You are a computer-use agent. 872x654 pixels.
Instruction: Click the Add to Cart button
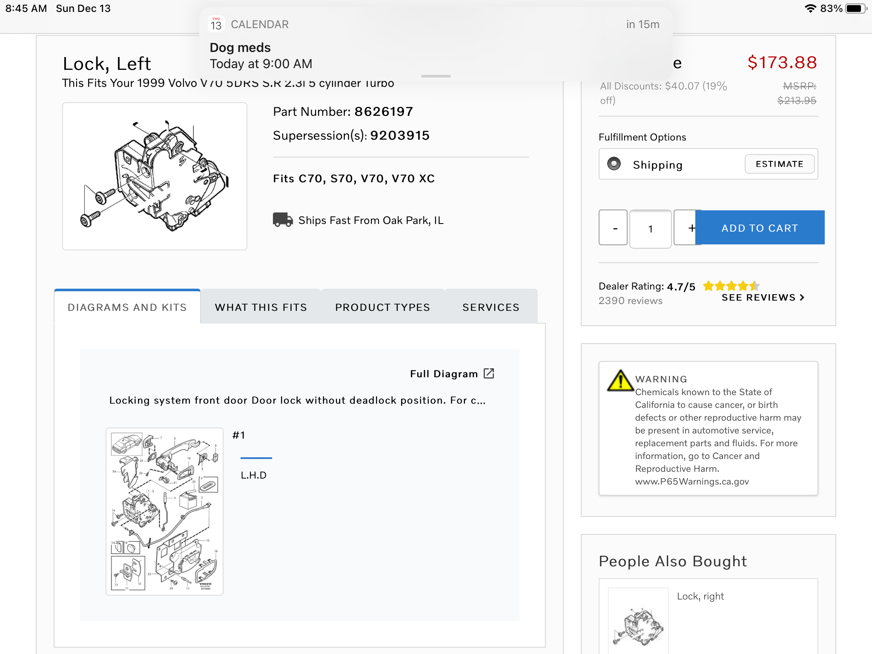click(x=760, y=228)
